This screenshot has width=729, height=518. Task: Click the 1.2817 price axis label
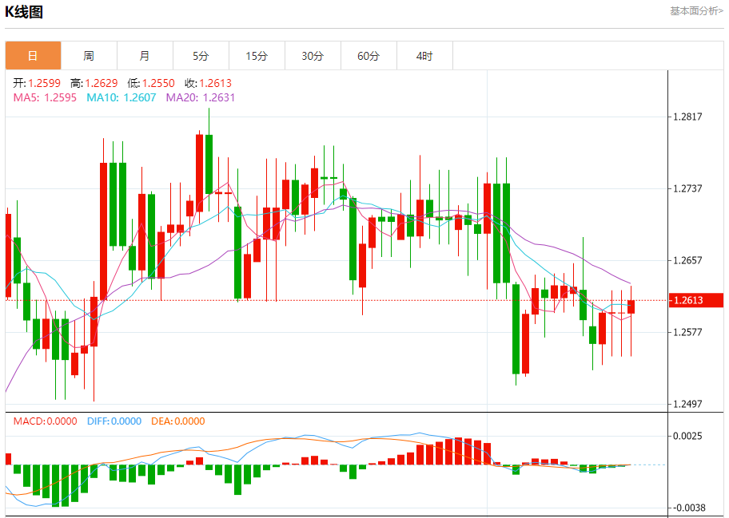tap(688, 117)
